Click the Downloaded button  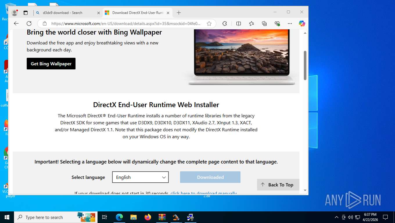[210, 177]
